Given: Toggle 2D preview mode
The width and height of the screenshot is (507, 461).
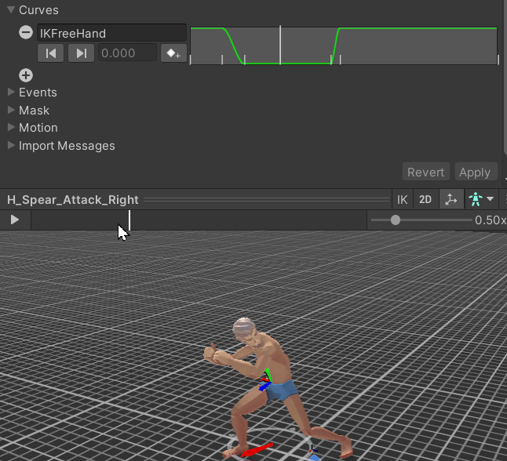Looking at the screenshot, I should pyautogui.click(x=425, y=200).
